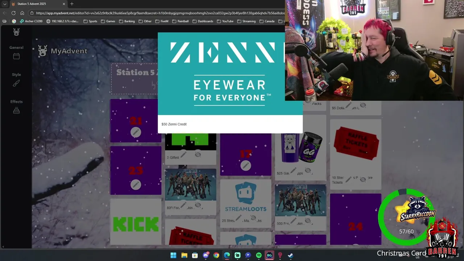Click the MyAdvent logo link
The image size is (464, 261).
tap(63, 51)
